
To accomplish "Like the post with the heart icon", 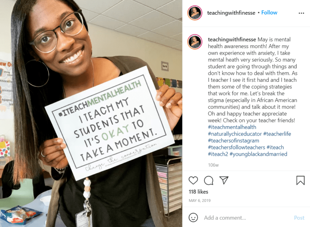I will [x=193, y=181].
